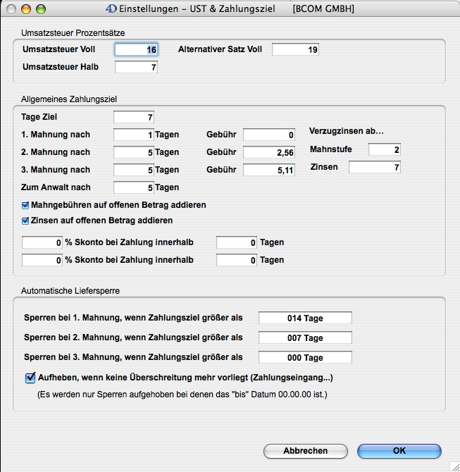
Task: Click Sperren bei 3. Mahnung days field
Action: [x=305, y=358]
